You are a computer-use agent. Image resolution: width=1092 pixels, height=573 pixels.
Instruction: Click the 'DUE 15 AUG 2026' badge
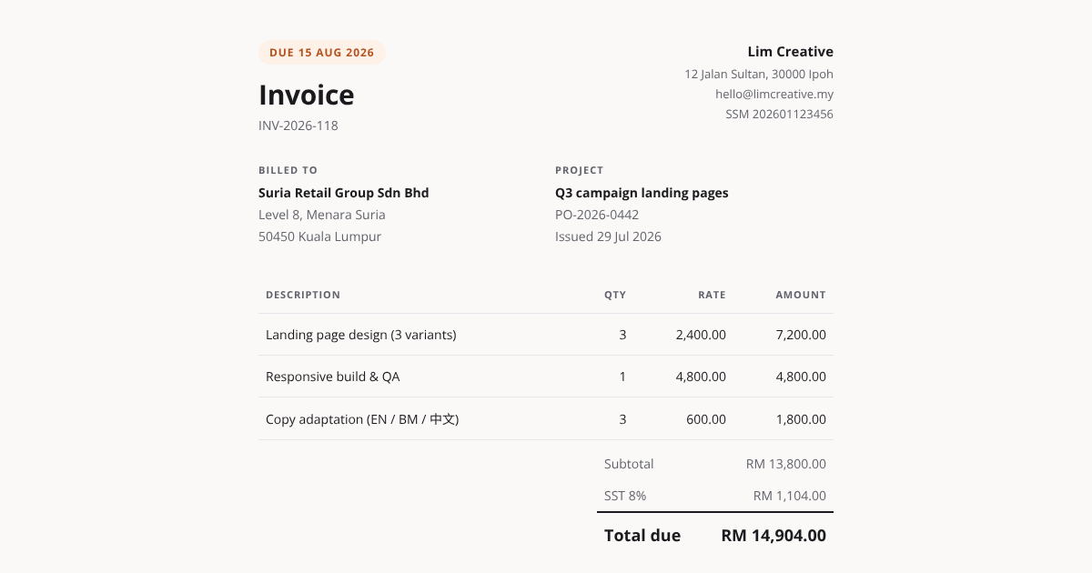[322, 53]
